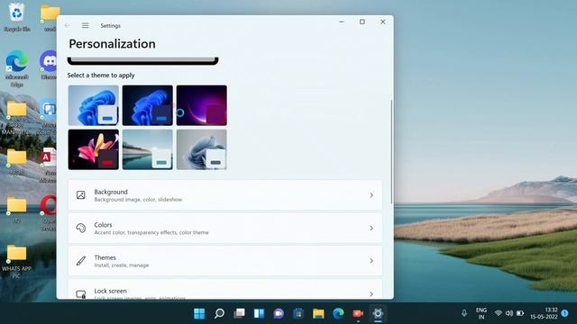Expand the Colors row chevron
The width and height of the screenshot is (577, 324).
pyautogui.click(x=371, y=228)
